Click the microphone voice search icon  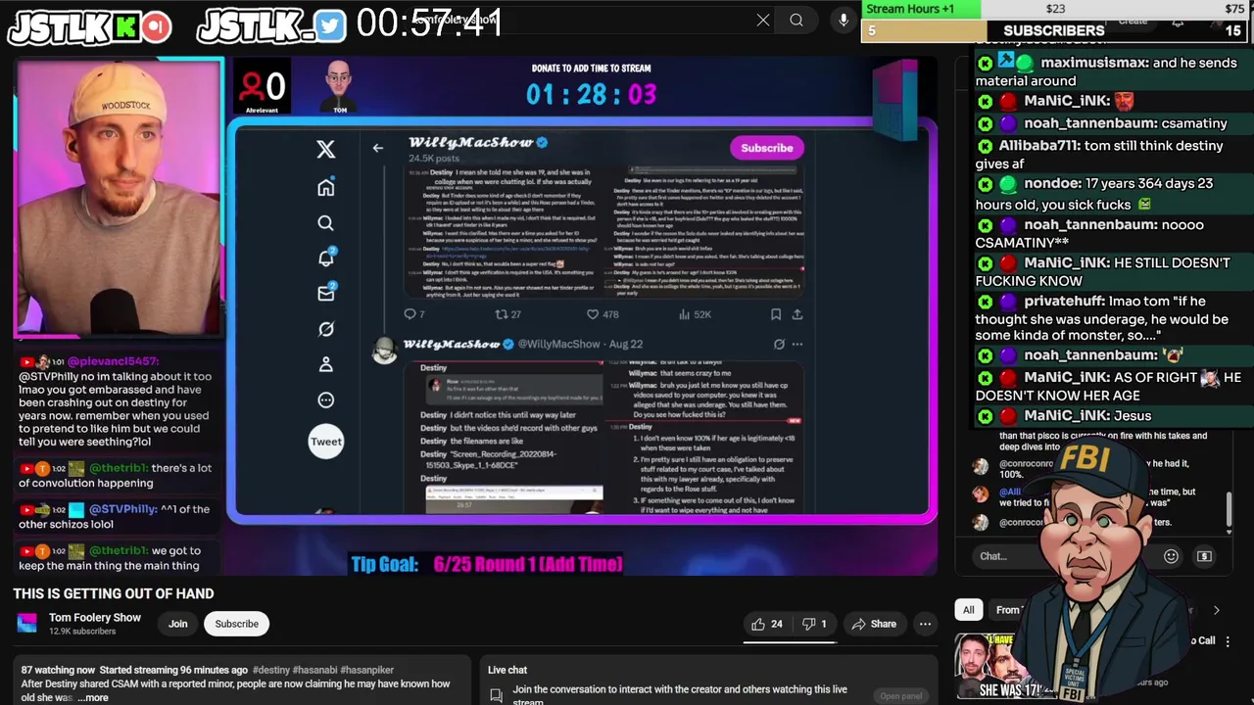[x=844, y=20]
